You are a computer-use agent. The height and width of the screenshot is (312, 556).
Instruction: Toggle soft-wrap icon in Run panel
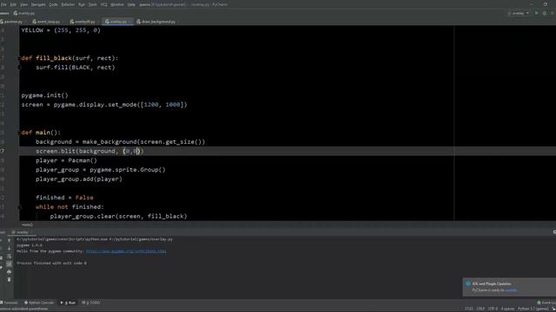pyautogui.click(x=10, y=257)
